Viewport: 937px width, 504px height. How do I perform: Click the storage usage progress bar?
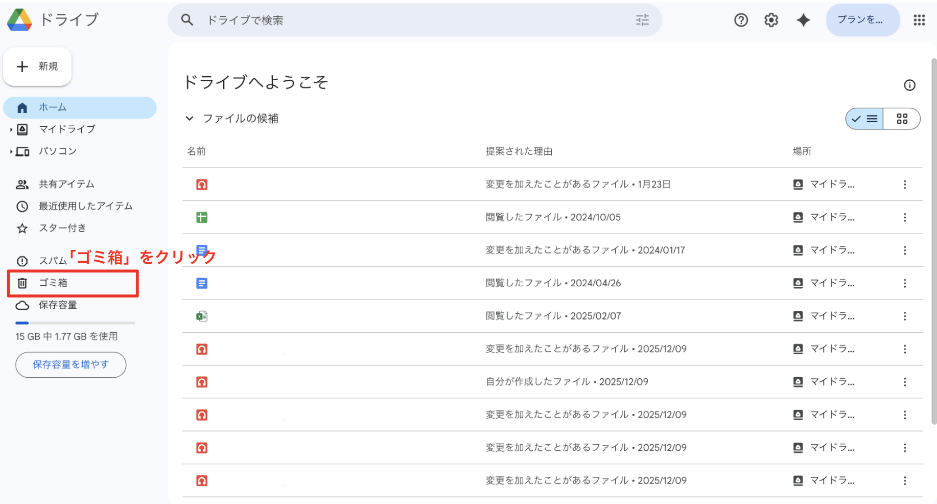click(75, 323)
